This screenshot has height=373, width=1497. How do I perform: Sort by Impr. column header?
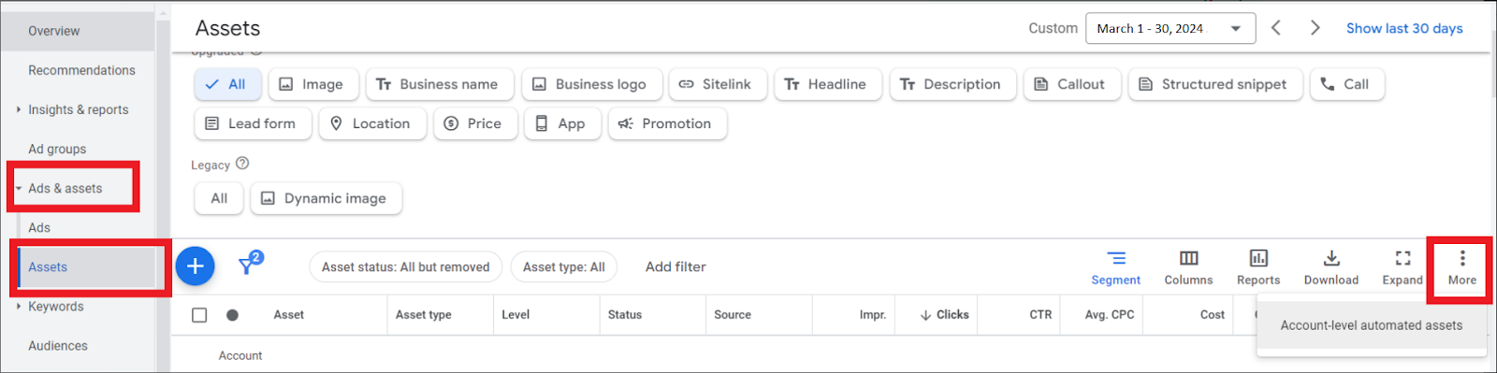pos(872,315)
